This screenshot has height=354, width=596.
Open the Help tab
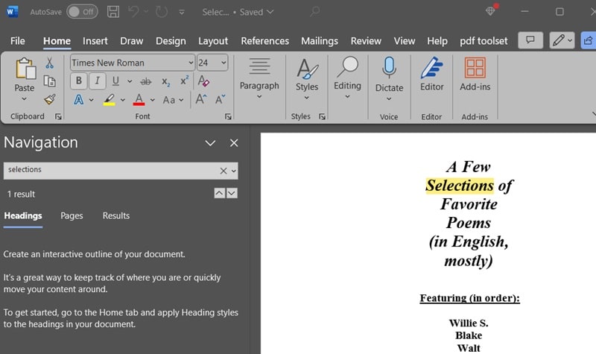pyautogui.click(x=437, y=41)
